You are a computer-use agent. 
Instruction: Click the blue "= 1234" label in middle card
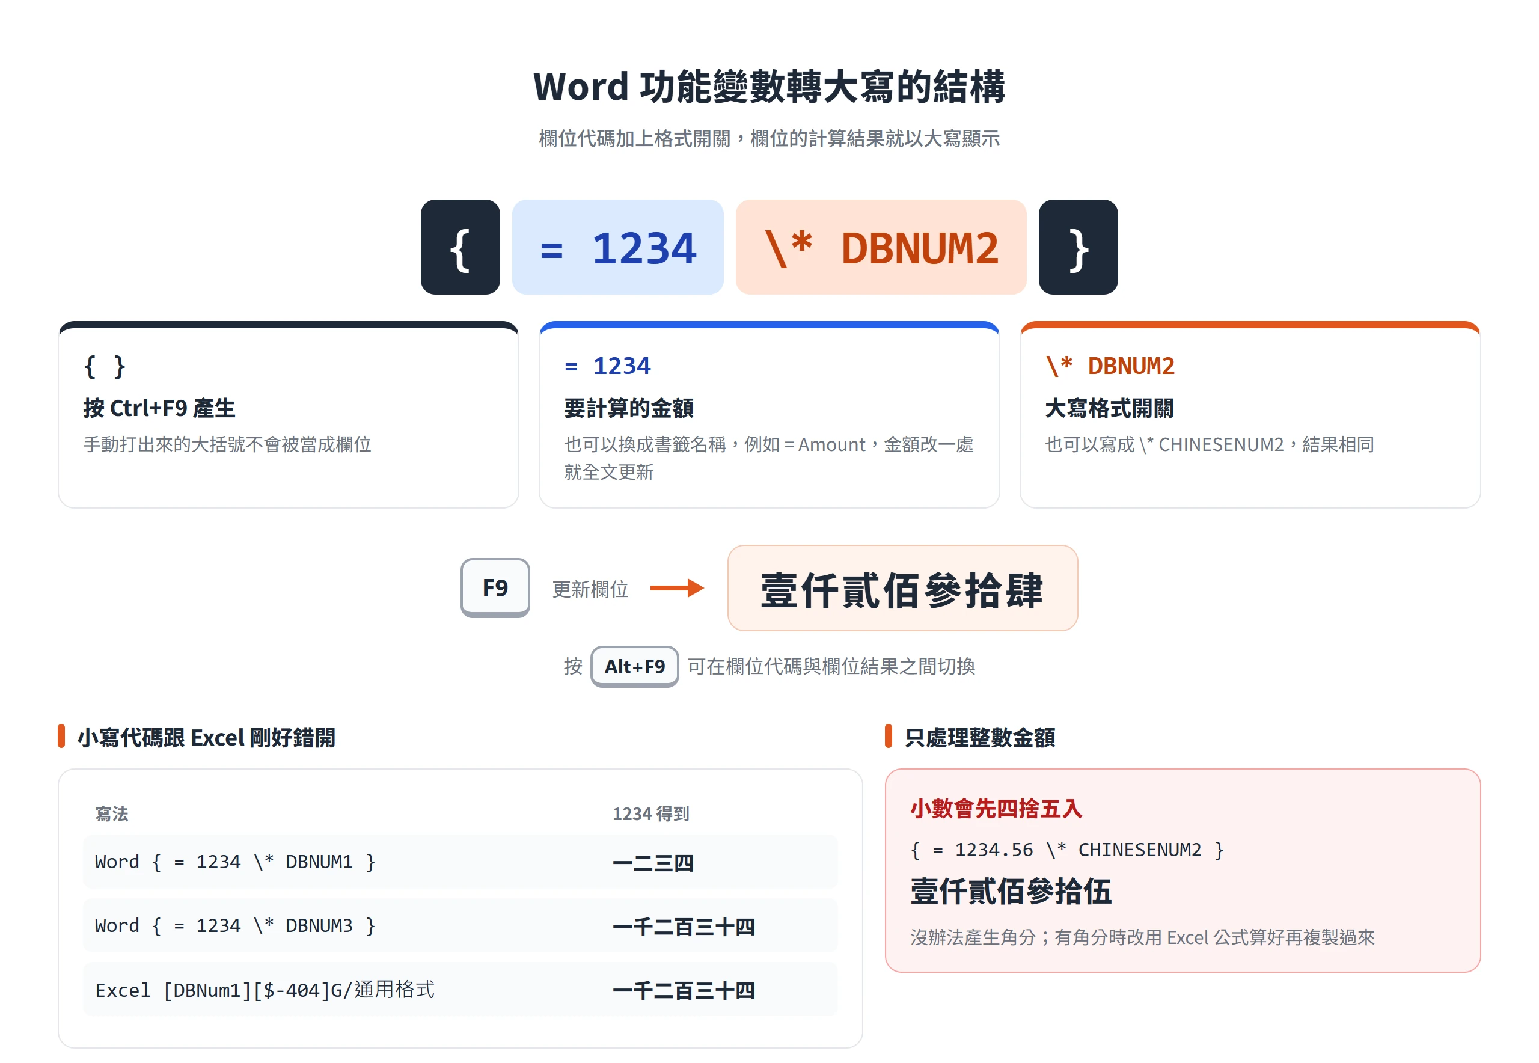[607, 366]
